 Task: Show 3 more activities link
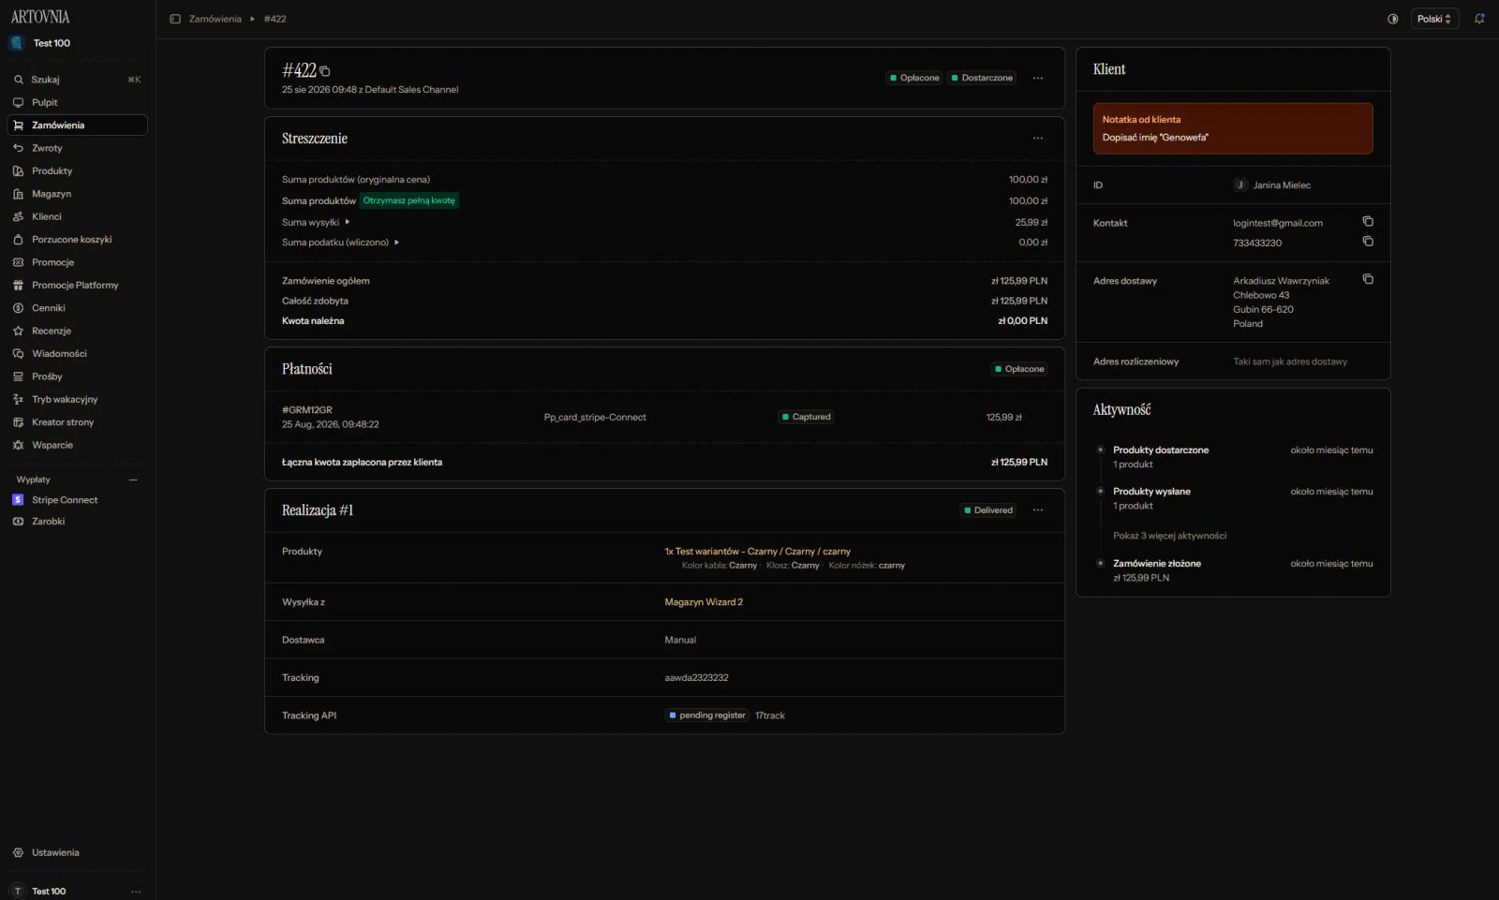[x=1169, y=536]
